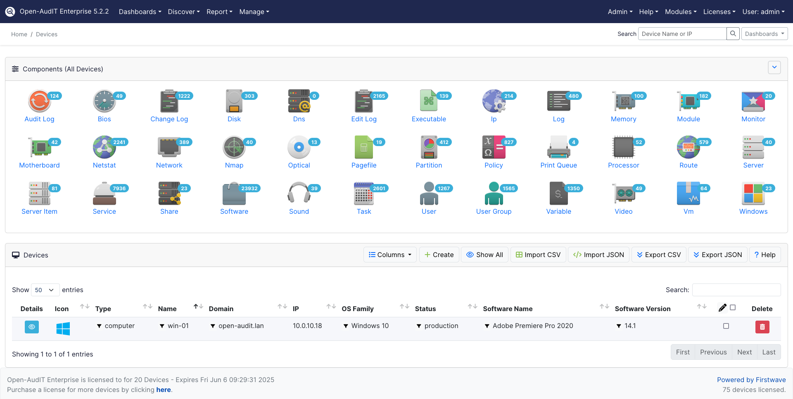
Task: Change the entries shown from 50
Action: click(45, 290)
